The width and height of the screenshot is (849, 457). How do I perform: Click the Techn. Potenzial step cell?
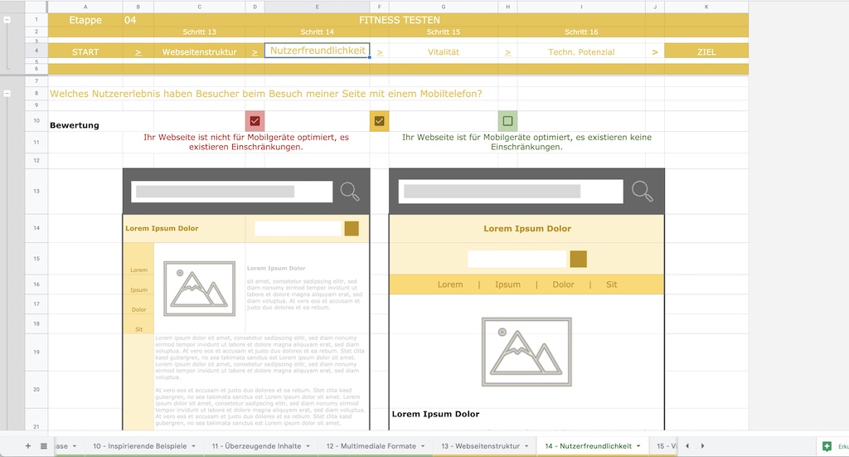pos(581,51)
